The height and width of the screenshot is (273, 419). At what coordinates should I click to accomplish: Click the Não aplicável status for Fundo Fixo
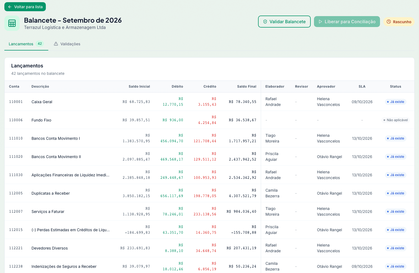point(396,120)
